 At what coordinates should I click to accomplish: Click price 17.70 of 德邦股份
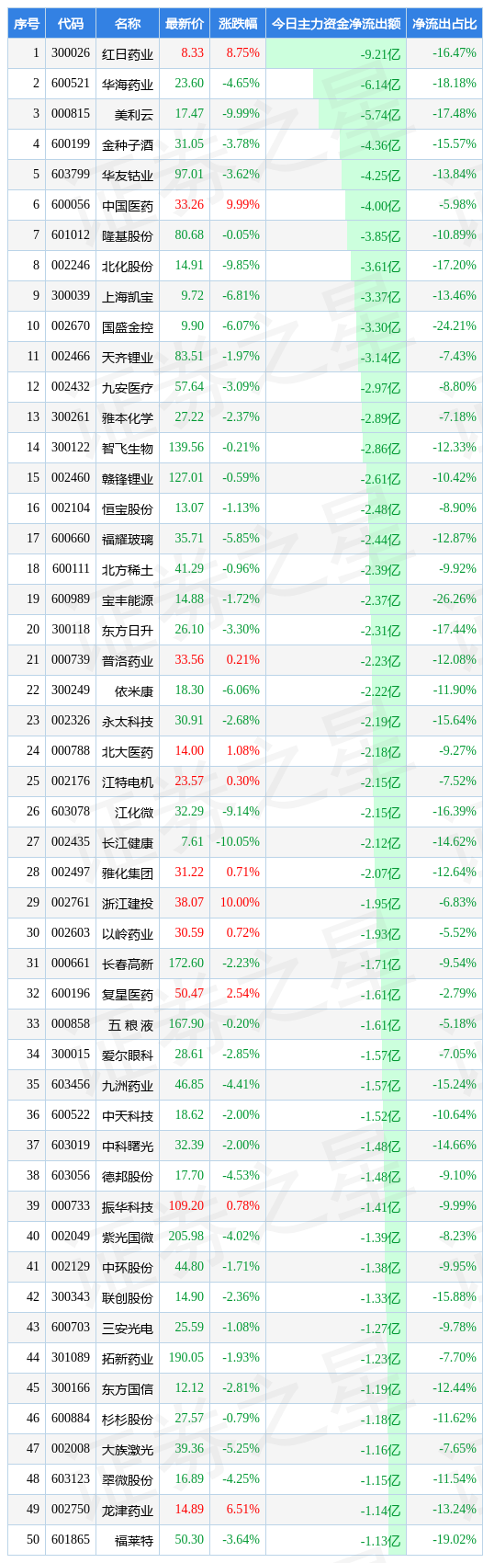pyautogui.click(x=189, y=1176)
